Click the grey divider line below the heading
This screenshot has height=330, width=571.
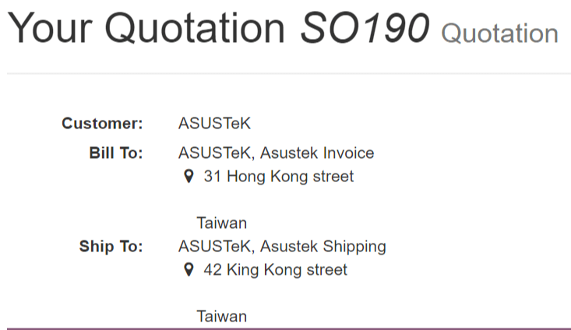pos(289,73)
